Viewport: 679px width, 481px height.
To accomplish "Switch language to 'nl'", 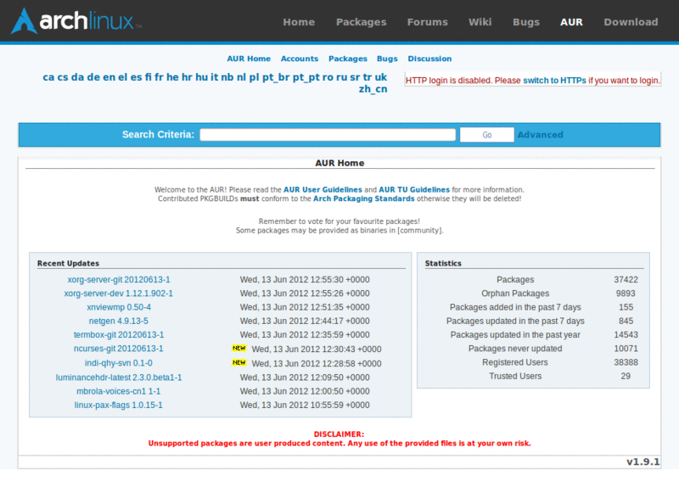I will [x=241, y=77].
